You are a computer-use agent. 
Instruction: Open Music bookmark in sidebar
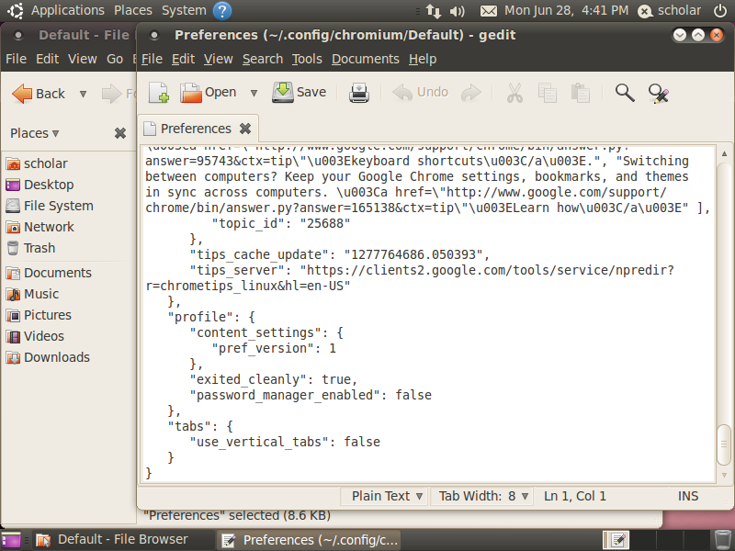click(33, 294)
